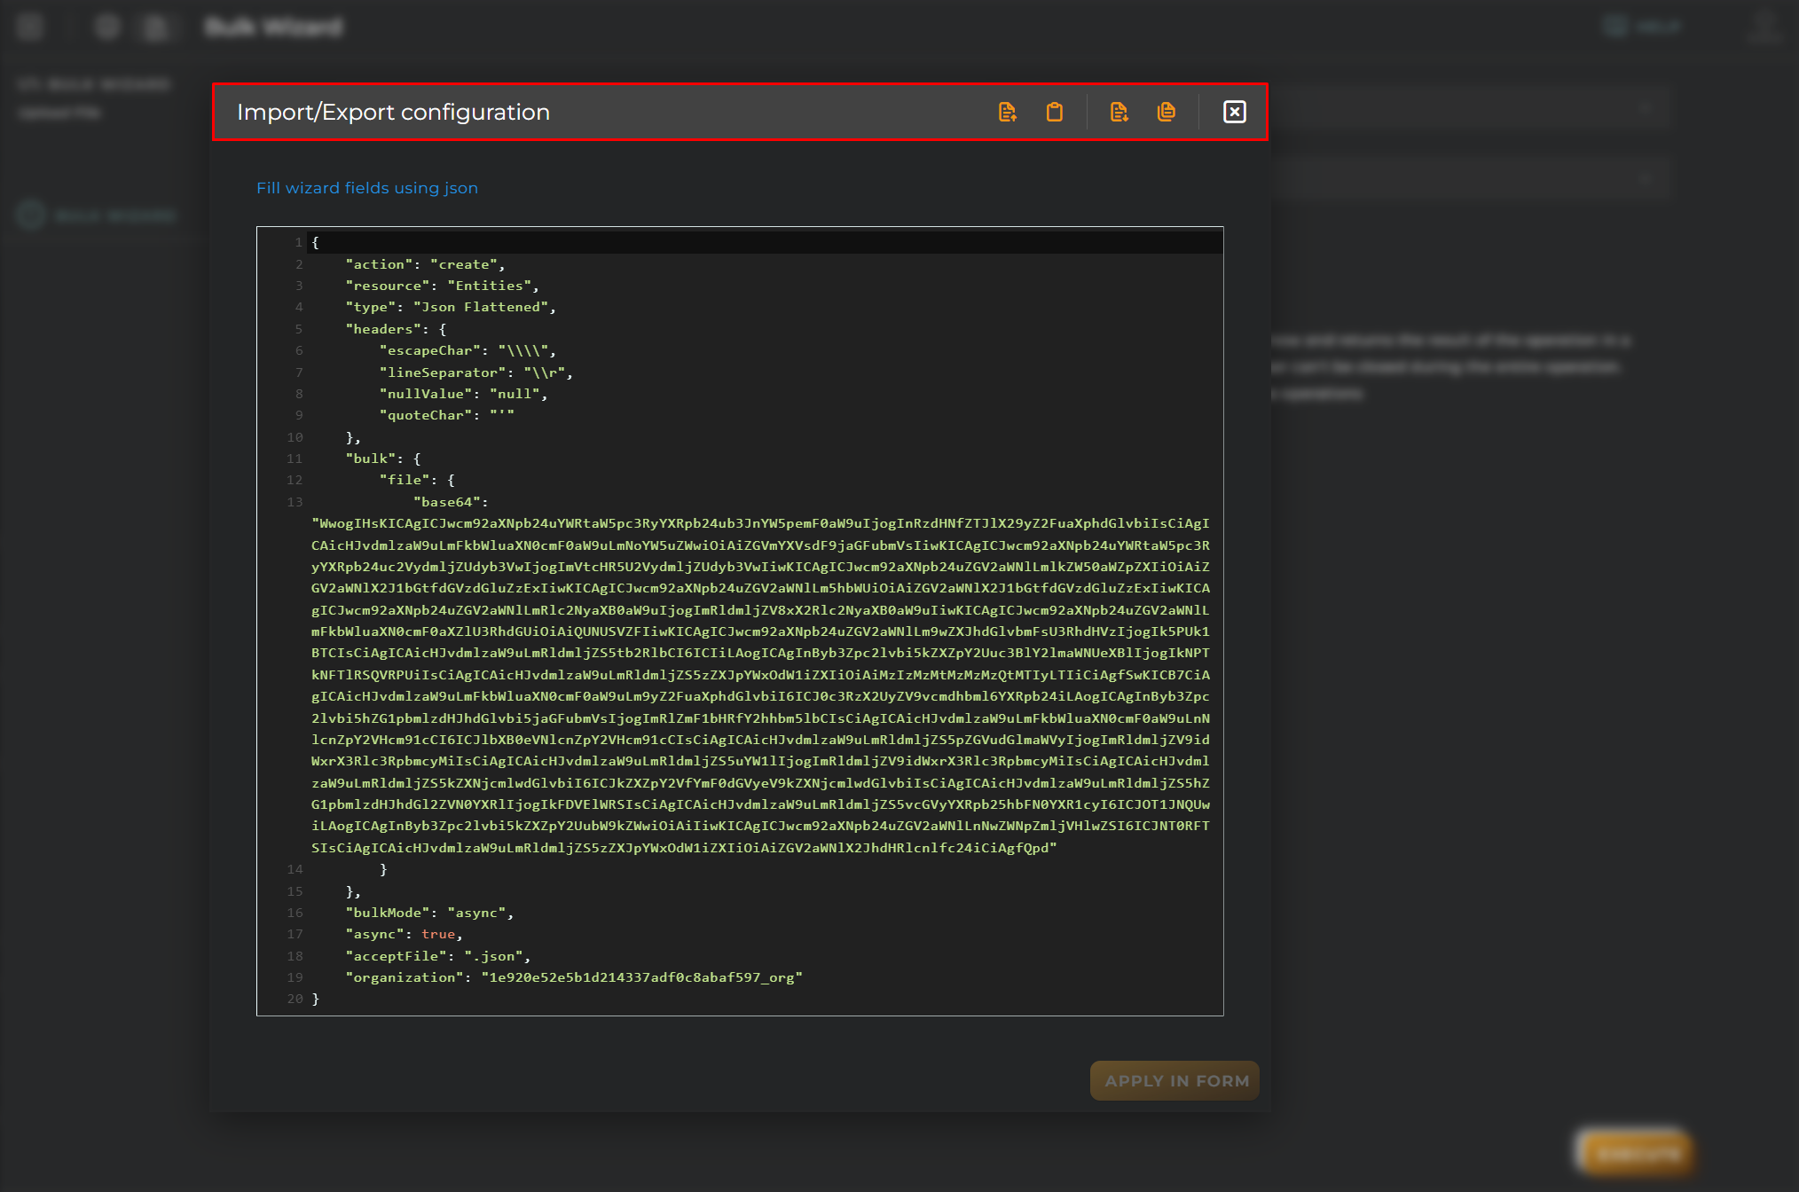Place cursor on the "action": "create" line
This screenshot has width=1799, height=1192.
[x=425, y=264]
